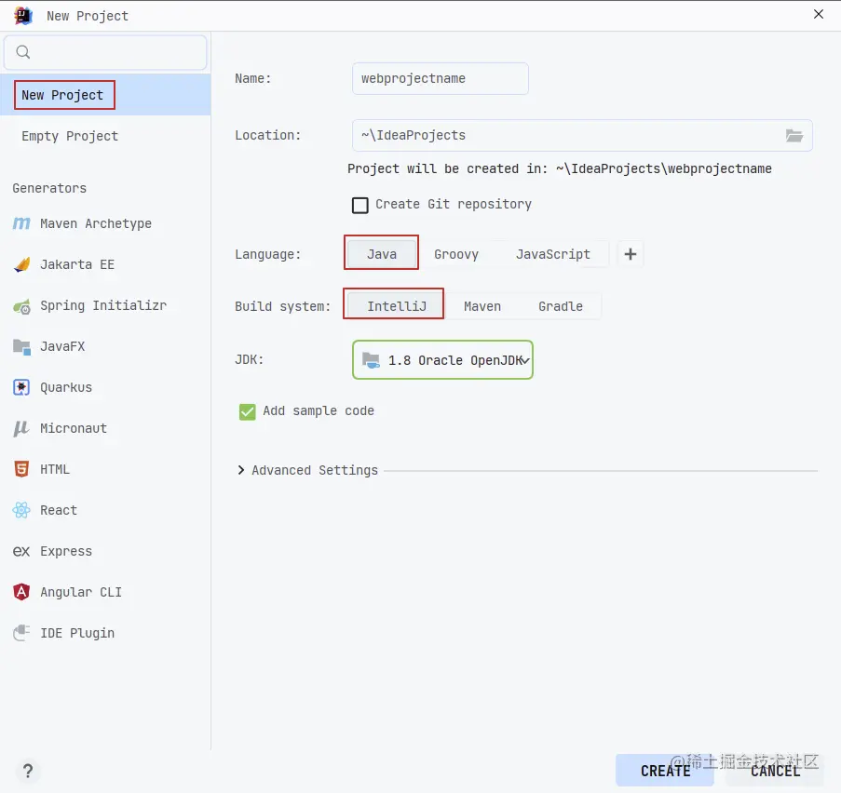The width and height of the screenshot is (841, 793).
Task: Click the Location field with ~\IdeaProjects
Action: (582, 136)
